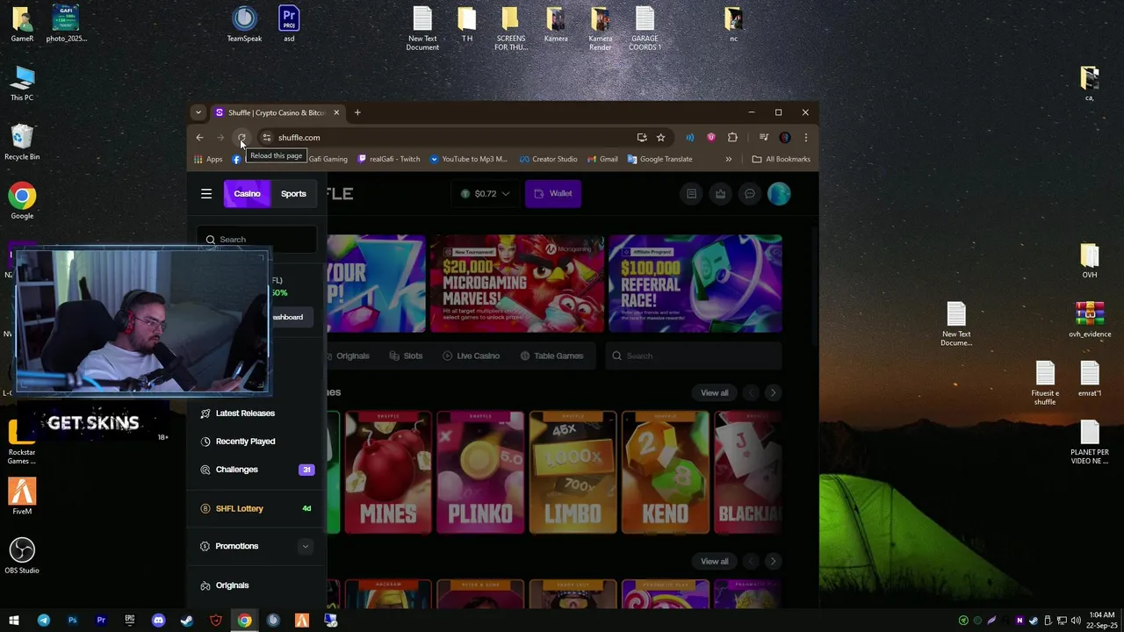Open a new Chrome tab
Image resolution: width=1124 pixels, height=632 pixels.
(357, 112)
